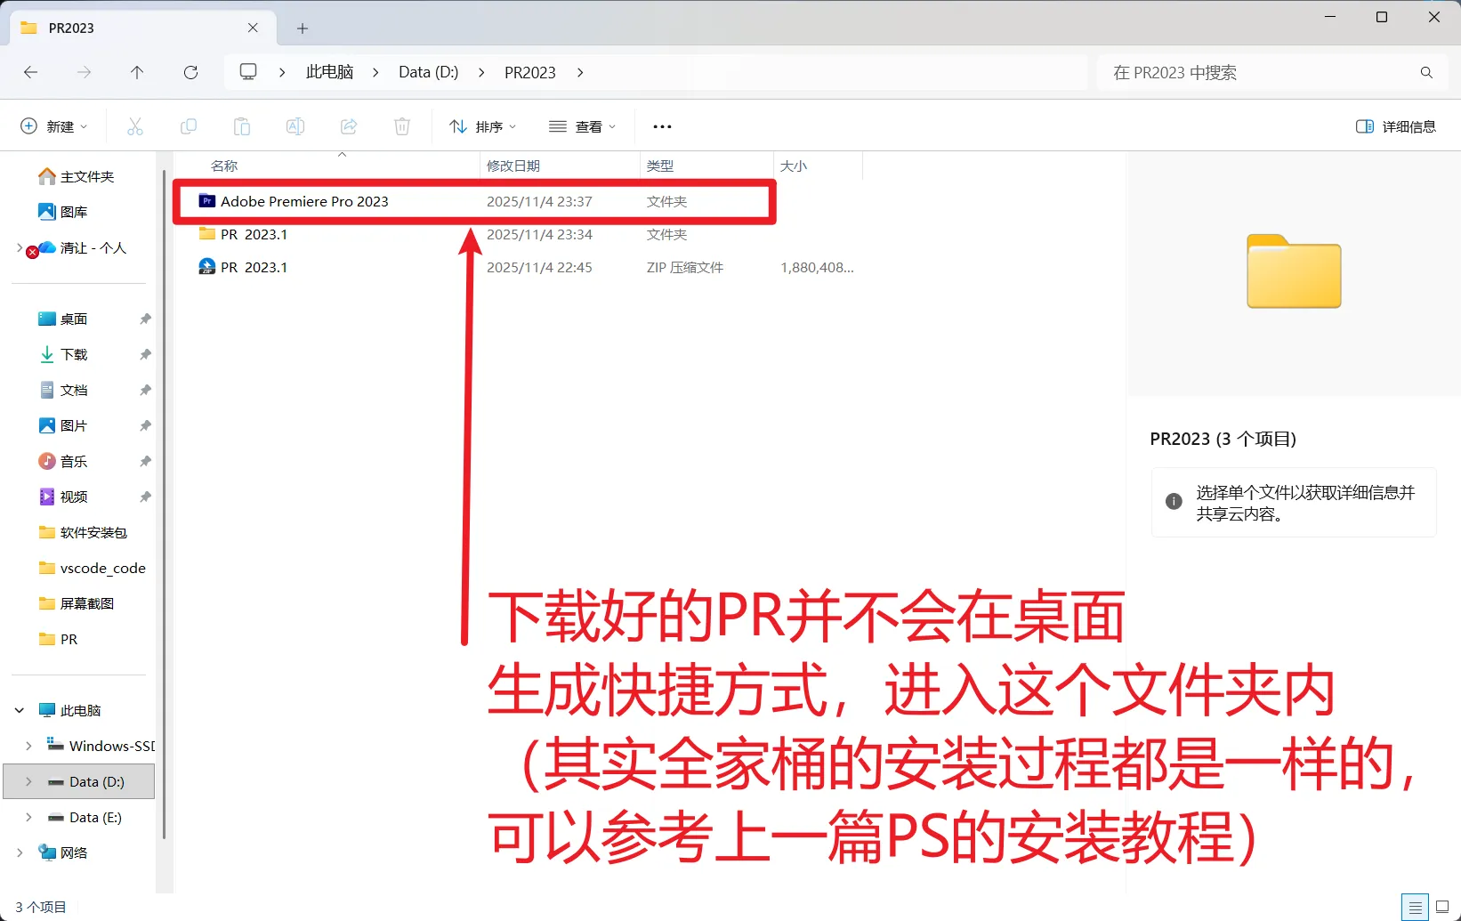Expand the chevron after Data (D:) in address bar
The image size is (1461, 921).
481,72
